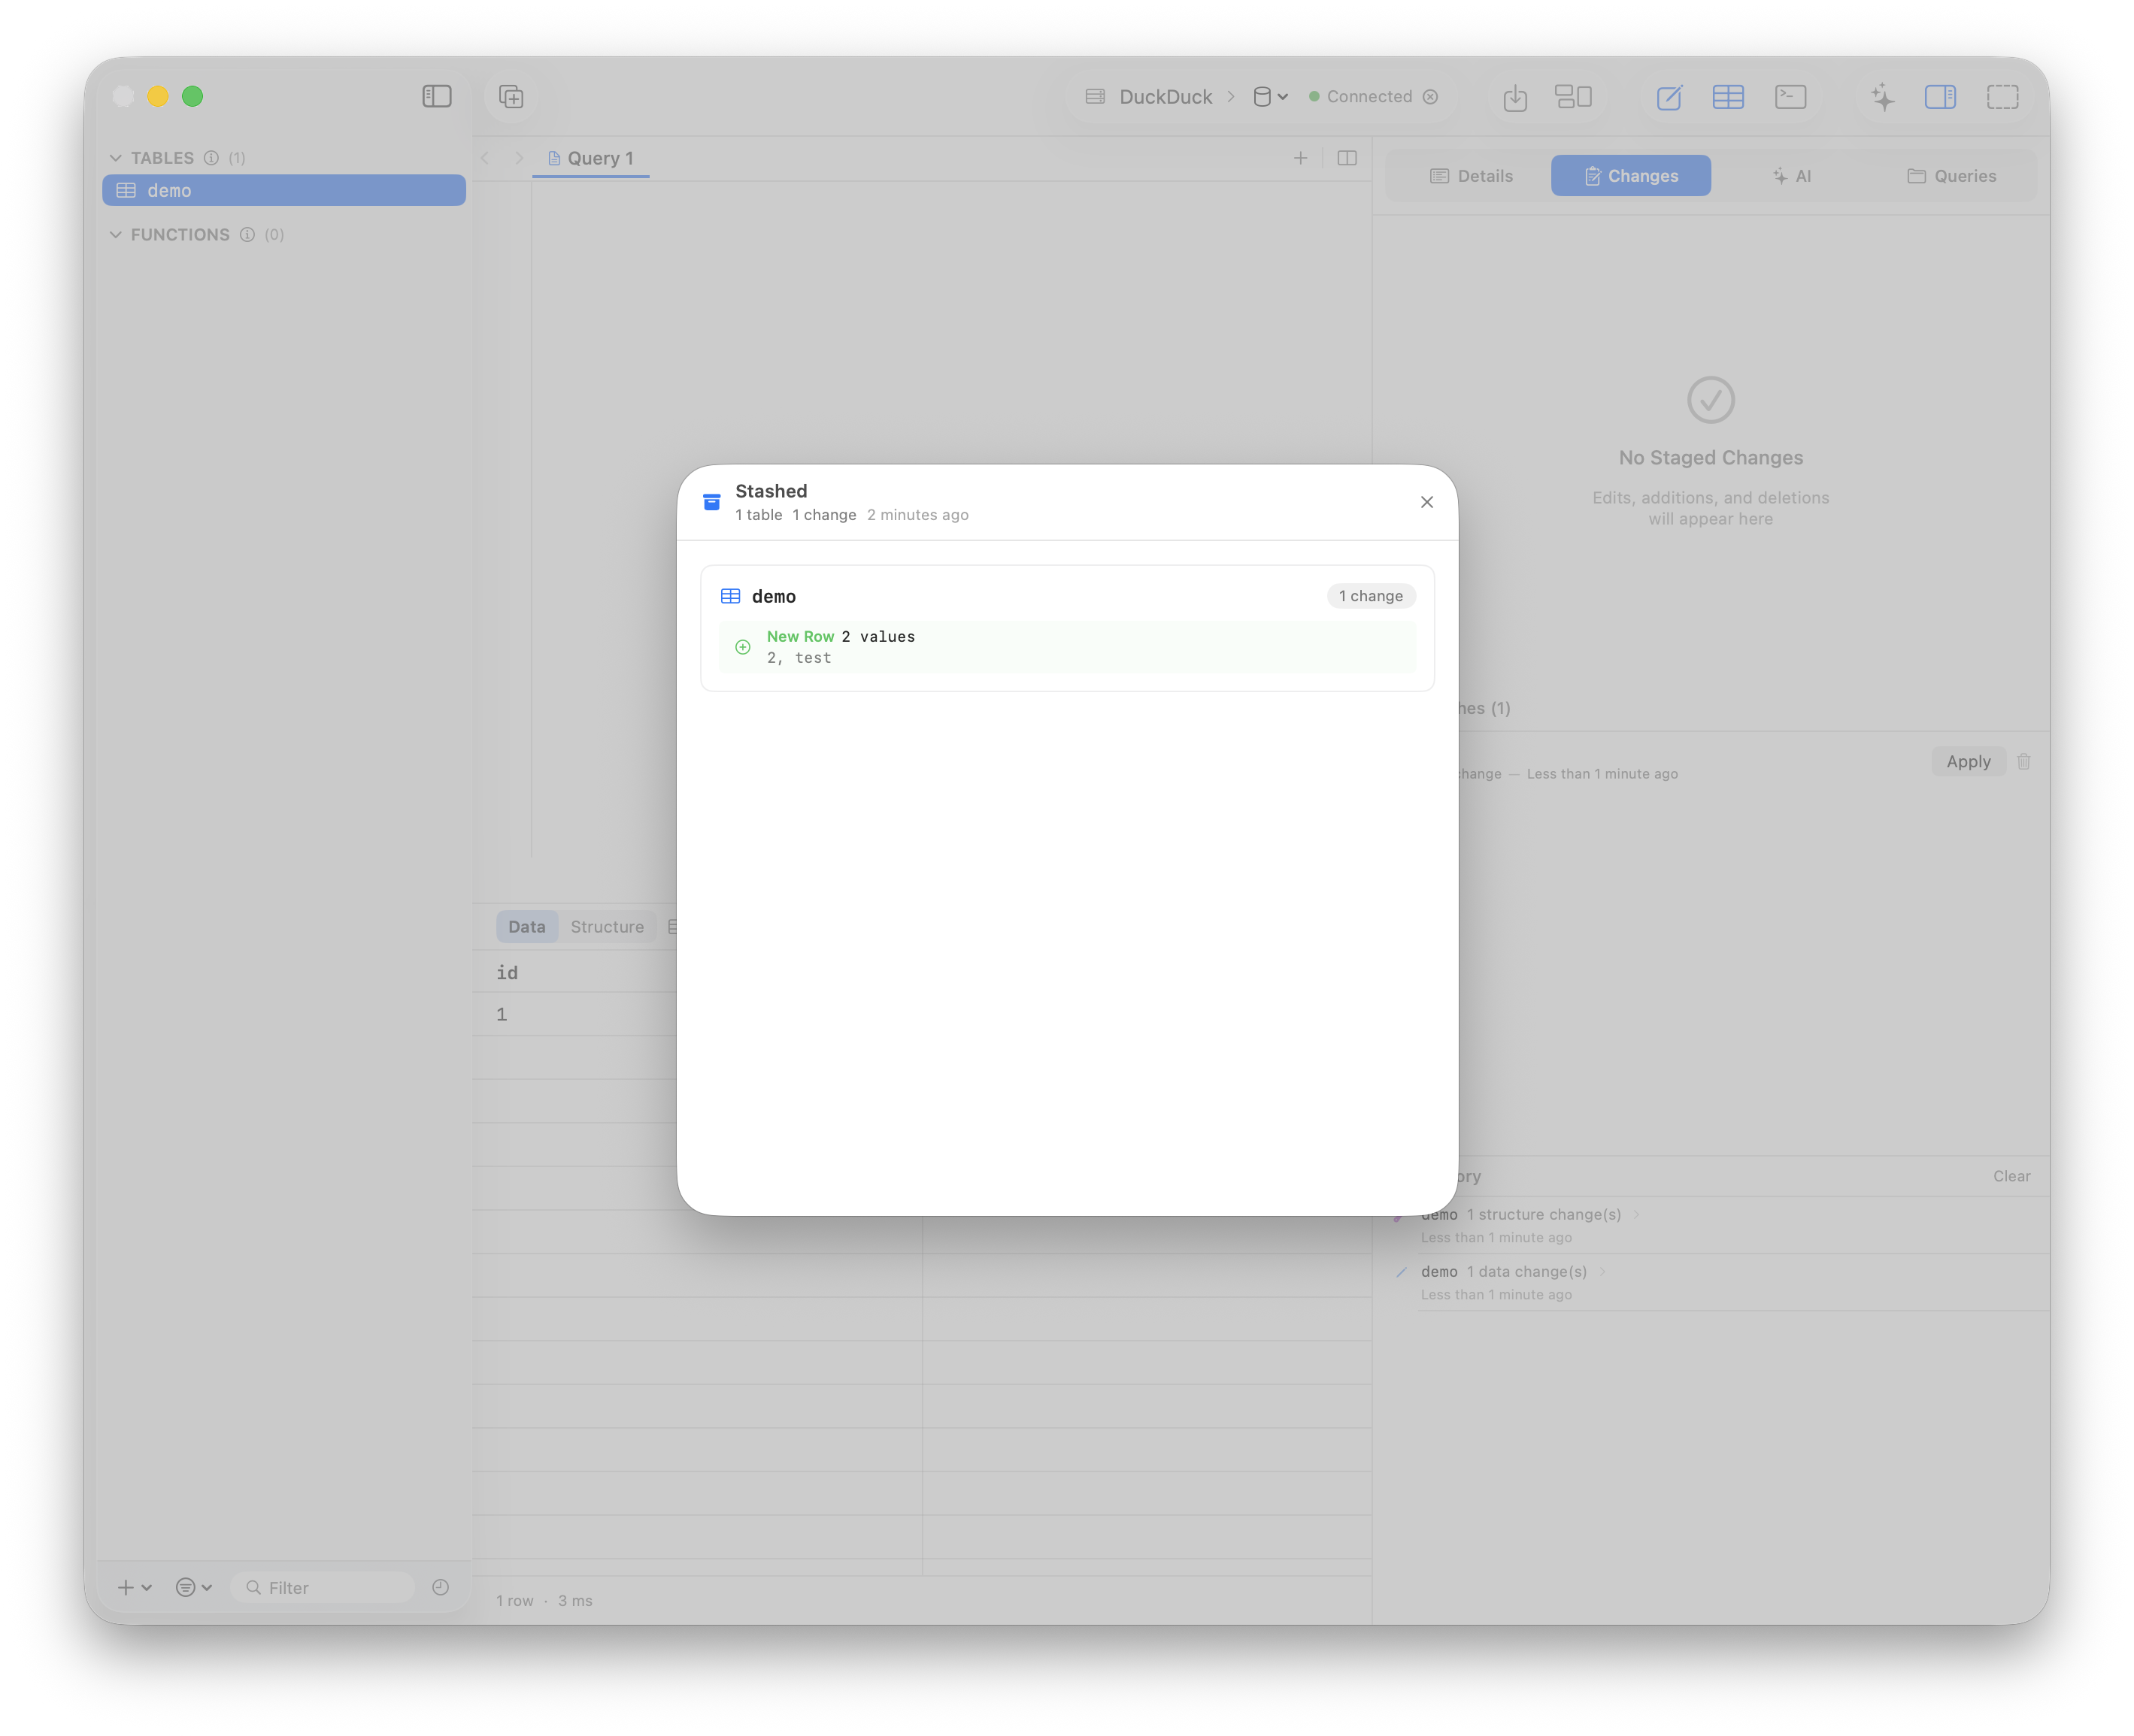This screenshot has height=1736, width=2134.
Task: Click the disconnect icon next to Connected
Action: click(1431, 97)
